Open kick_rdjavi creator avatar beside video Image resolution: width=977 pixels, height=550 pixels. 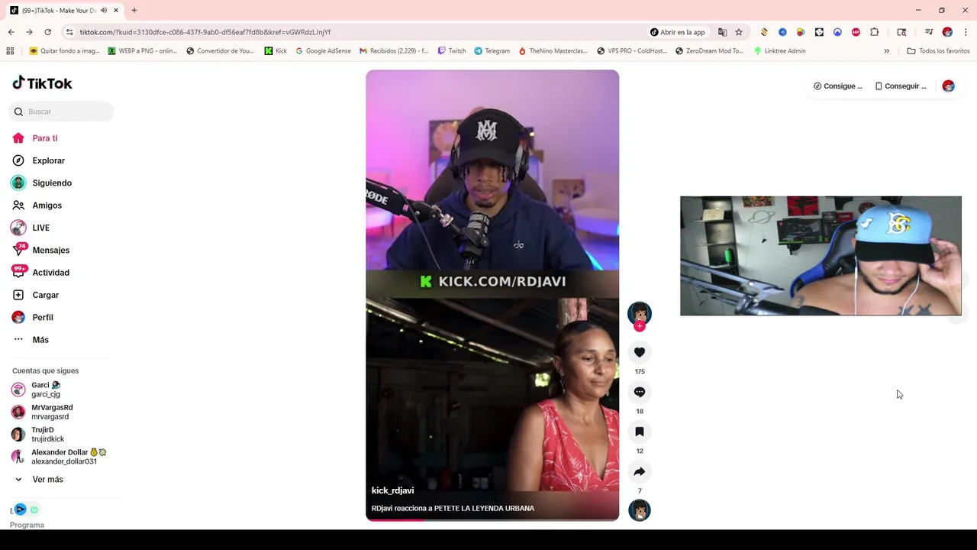[x=640, y=312]
